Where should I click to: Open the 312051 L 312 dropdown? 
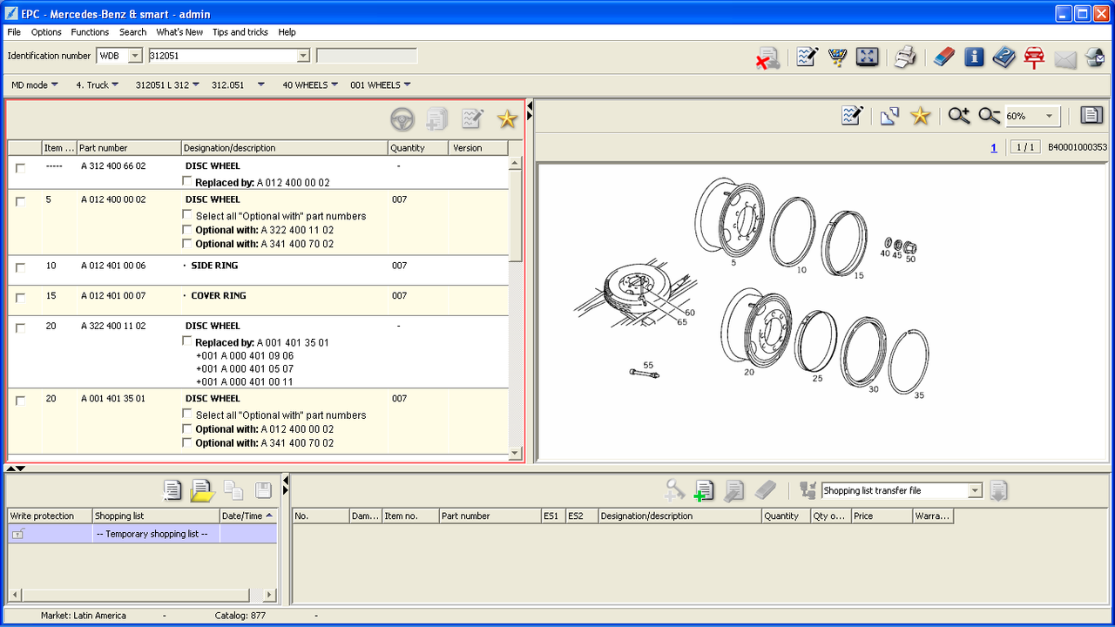(166, 85)
